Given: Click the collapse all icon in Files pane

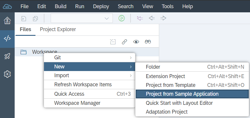Looking at the screenshot, I should click(x=113, y=42).
